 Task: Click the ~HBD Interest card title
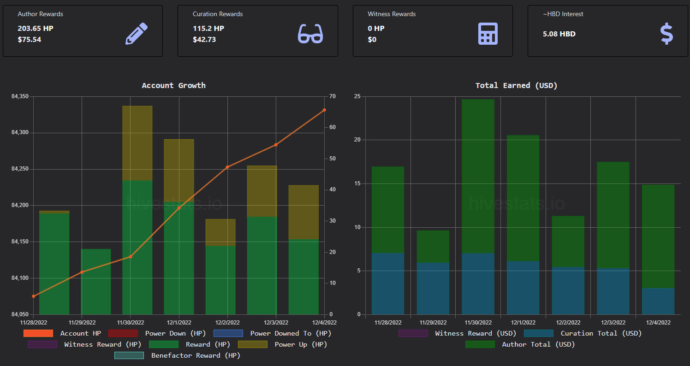pyautogui.click(x=563, y=14)
